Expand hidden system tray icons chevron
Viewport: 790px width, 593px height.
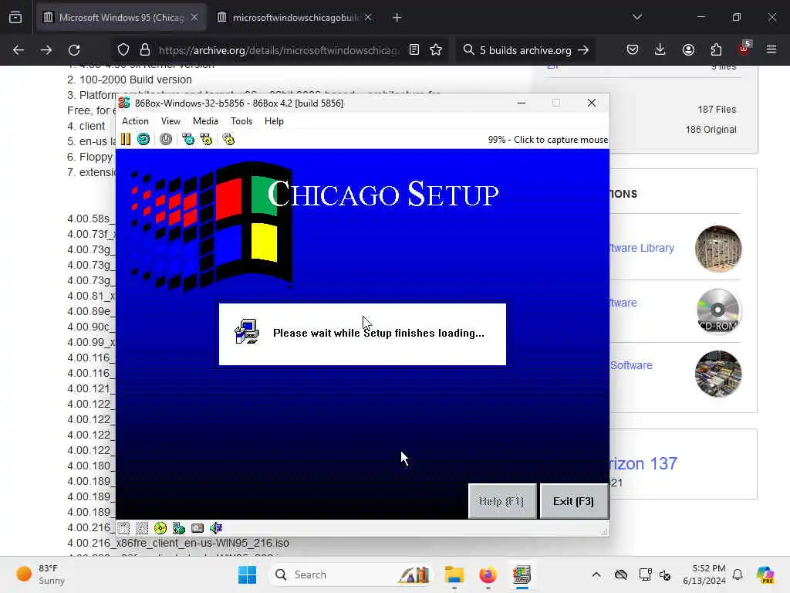tap(596, 574)
